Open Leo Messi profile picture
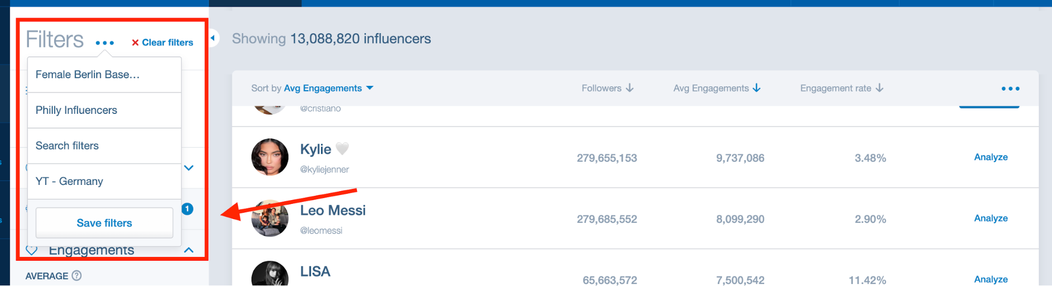 point(270,218)
